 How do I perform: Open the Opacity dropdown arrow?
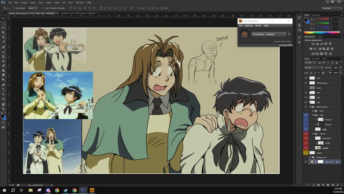point(341,68)
